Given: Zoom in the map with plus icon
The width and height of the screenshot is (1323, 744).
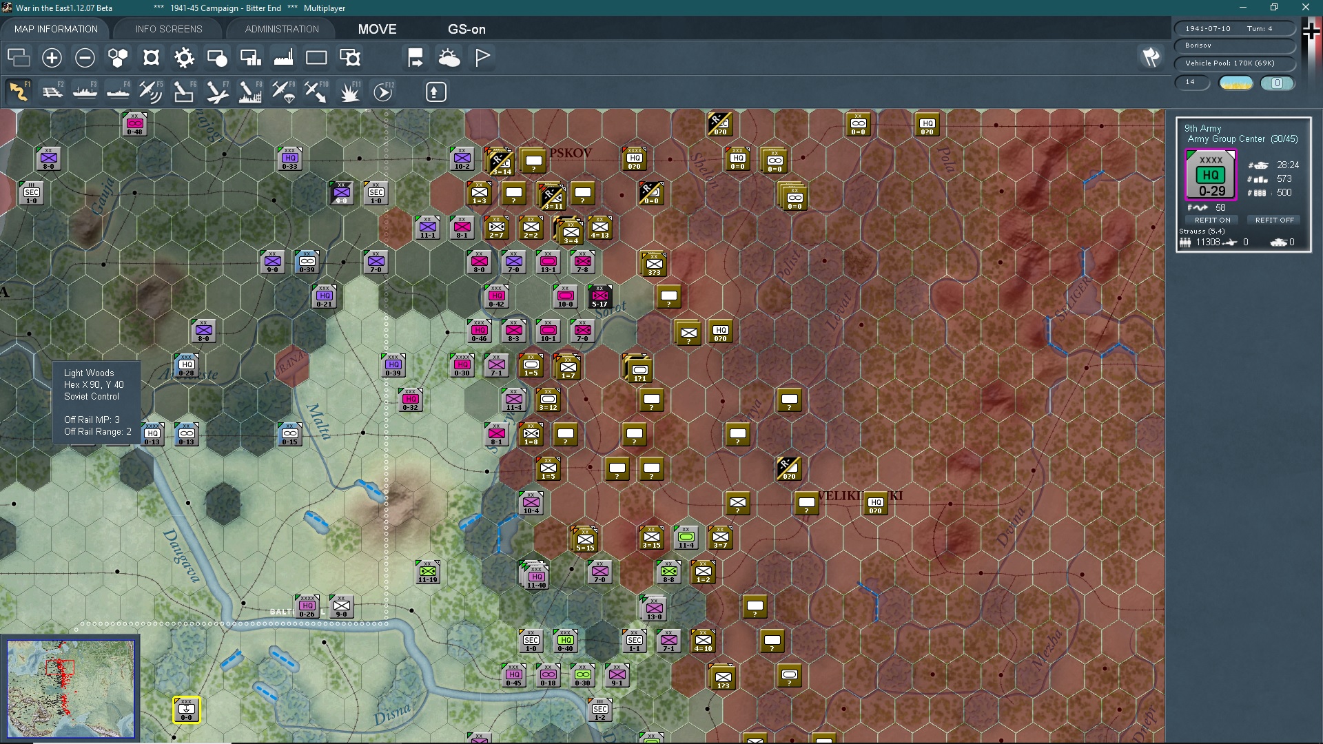Looking at the screenshot, I should pyautogui.click(x=52, y=57).
